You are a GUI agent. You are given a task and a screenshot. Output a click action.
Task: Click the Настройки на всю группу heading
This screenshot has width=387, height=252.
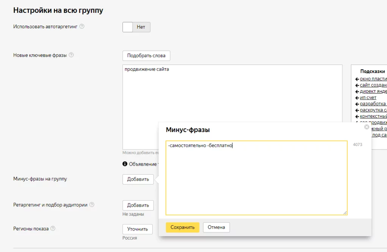(x=58, y=10)
